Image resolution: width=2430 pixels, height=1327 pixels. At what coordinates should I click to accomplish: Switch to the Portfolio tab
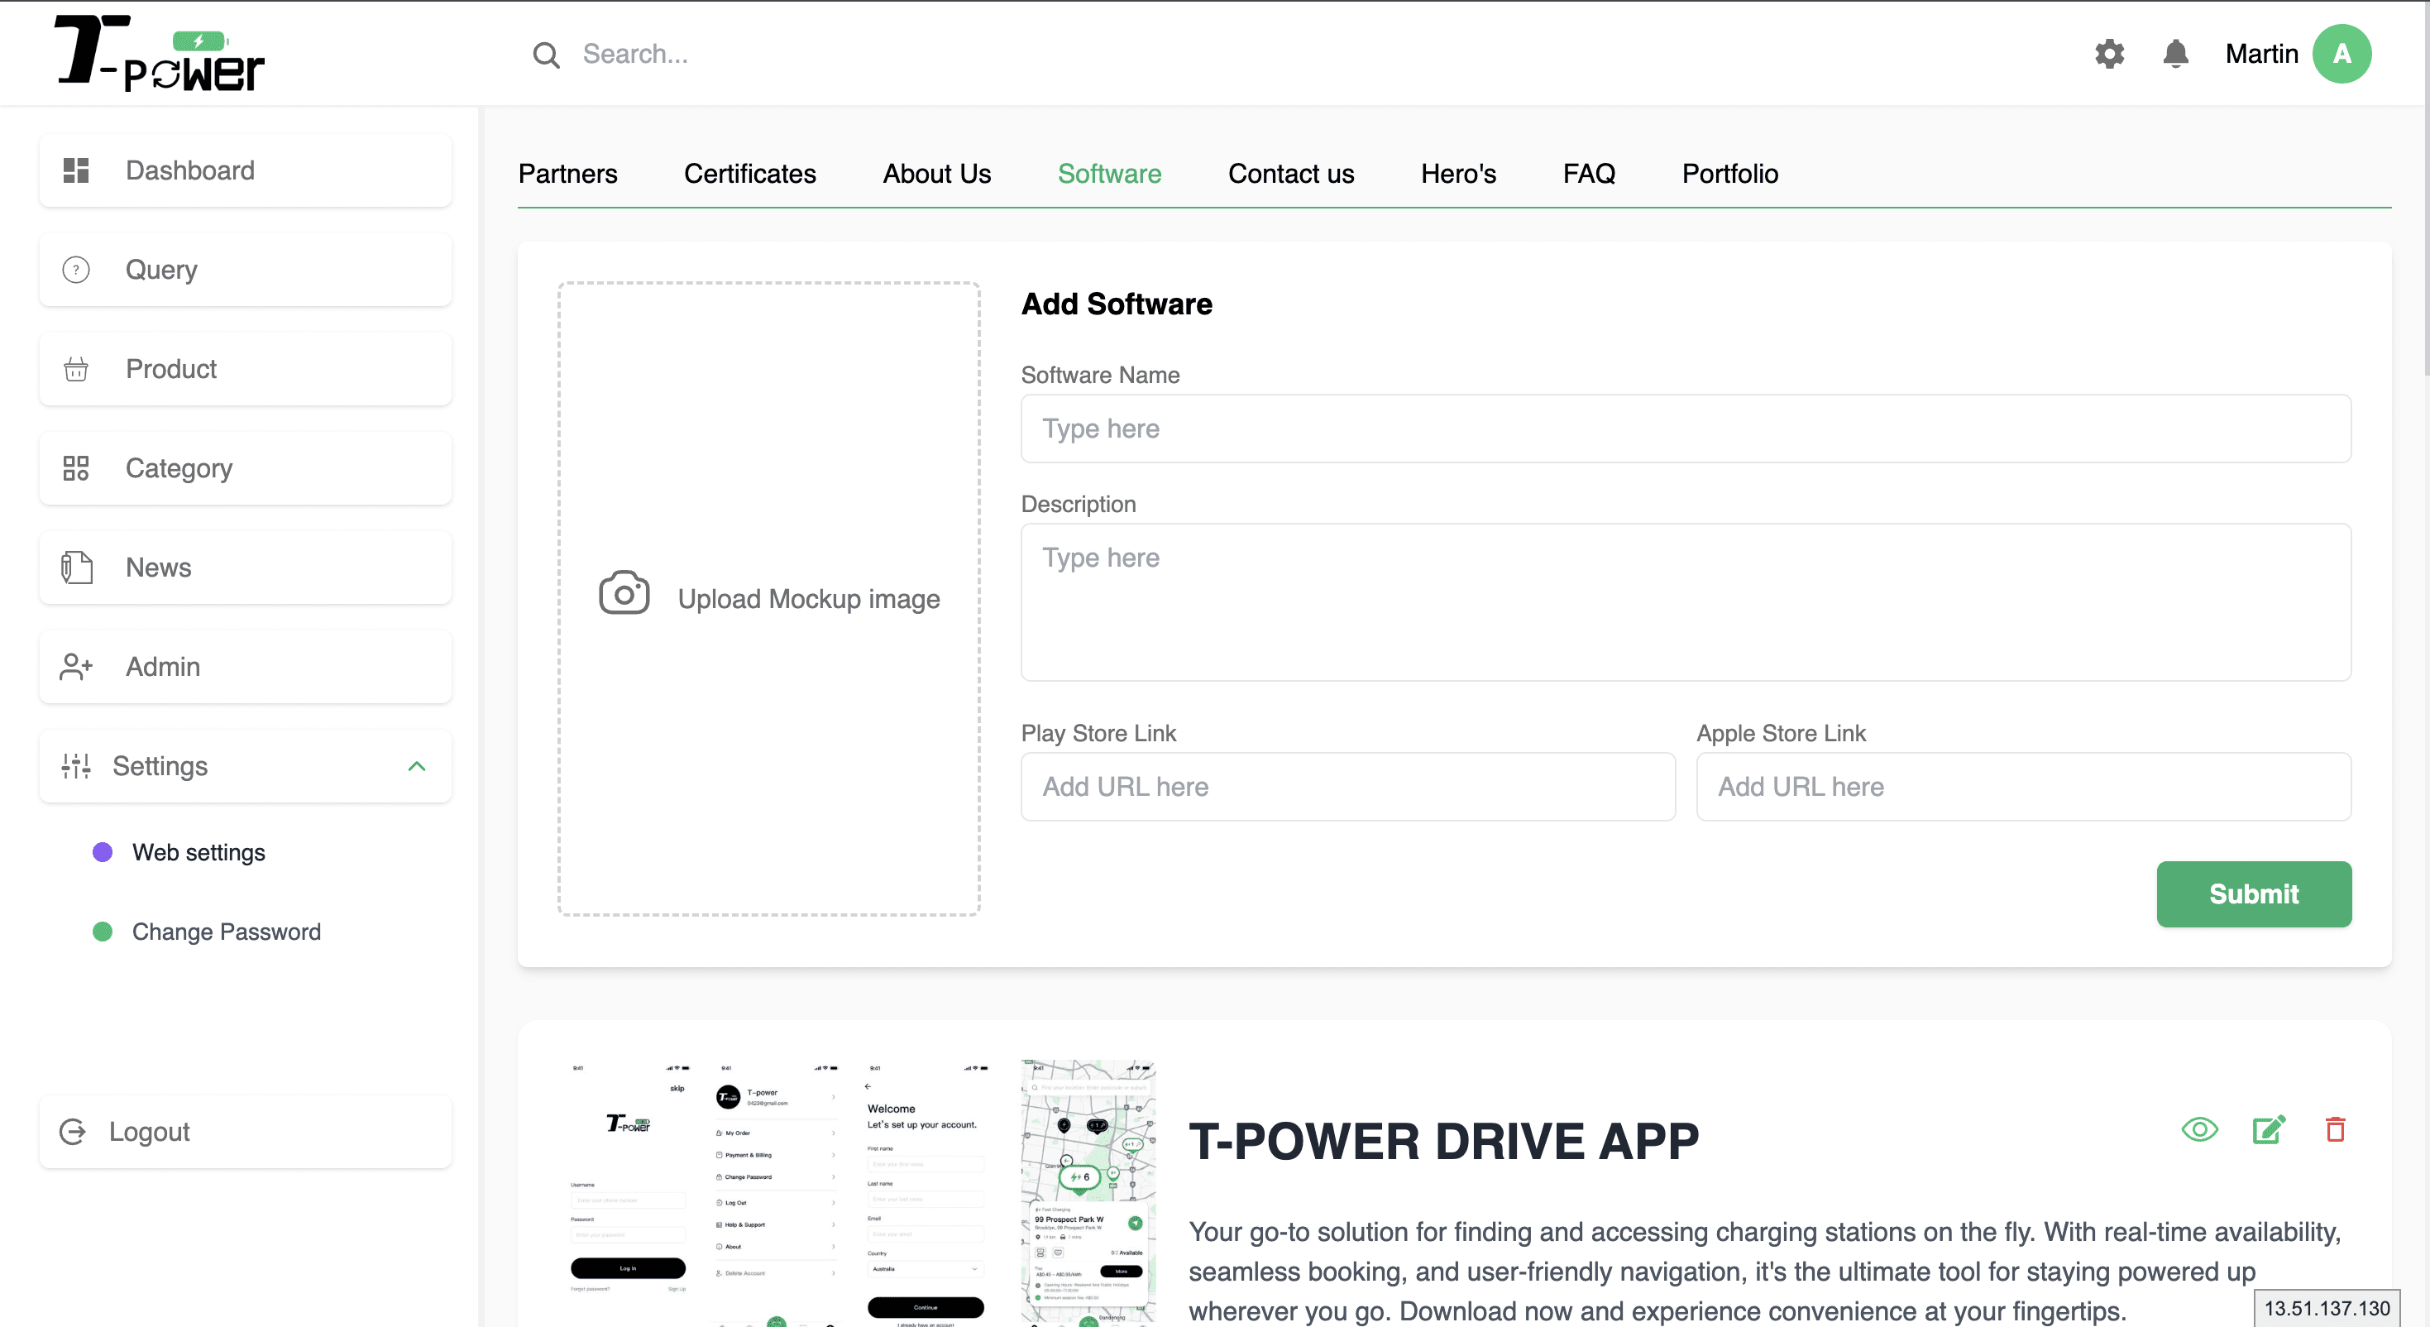click(x=1730, y=174)
